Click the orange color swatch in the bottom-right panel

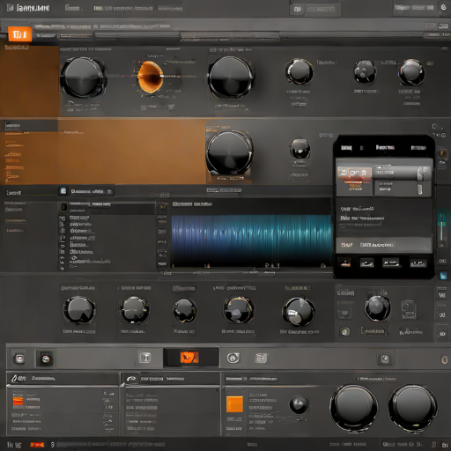point(234,404)
